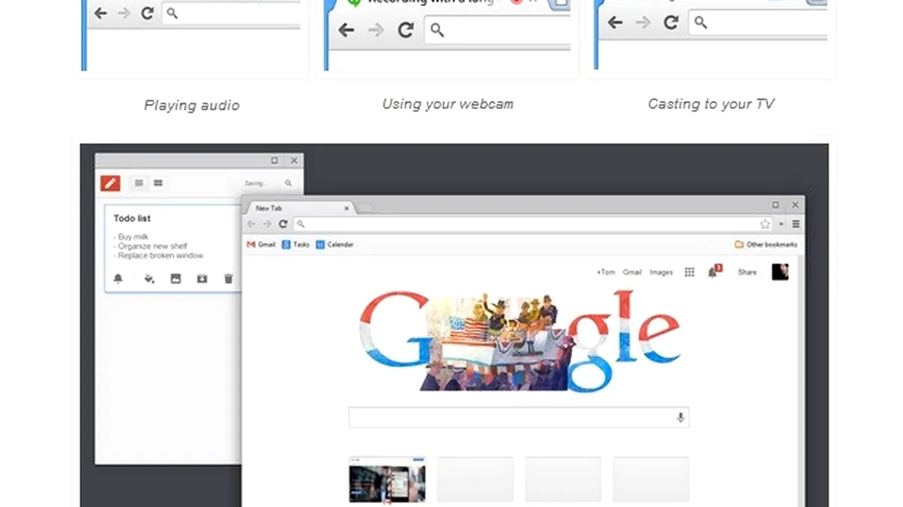Open the profile avatar picture

tap(780, 271)
